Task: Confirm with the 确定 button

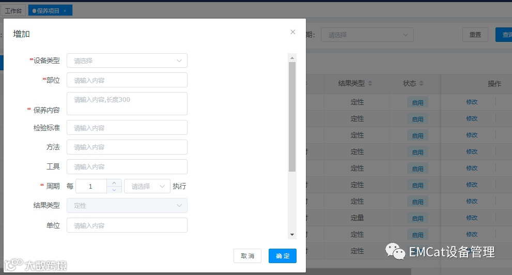Action: [283, 256]
